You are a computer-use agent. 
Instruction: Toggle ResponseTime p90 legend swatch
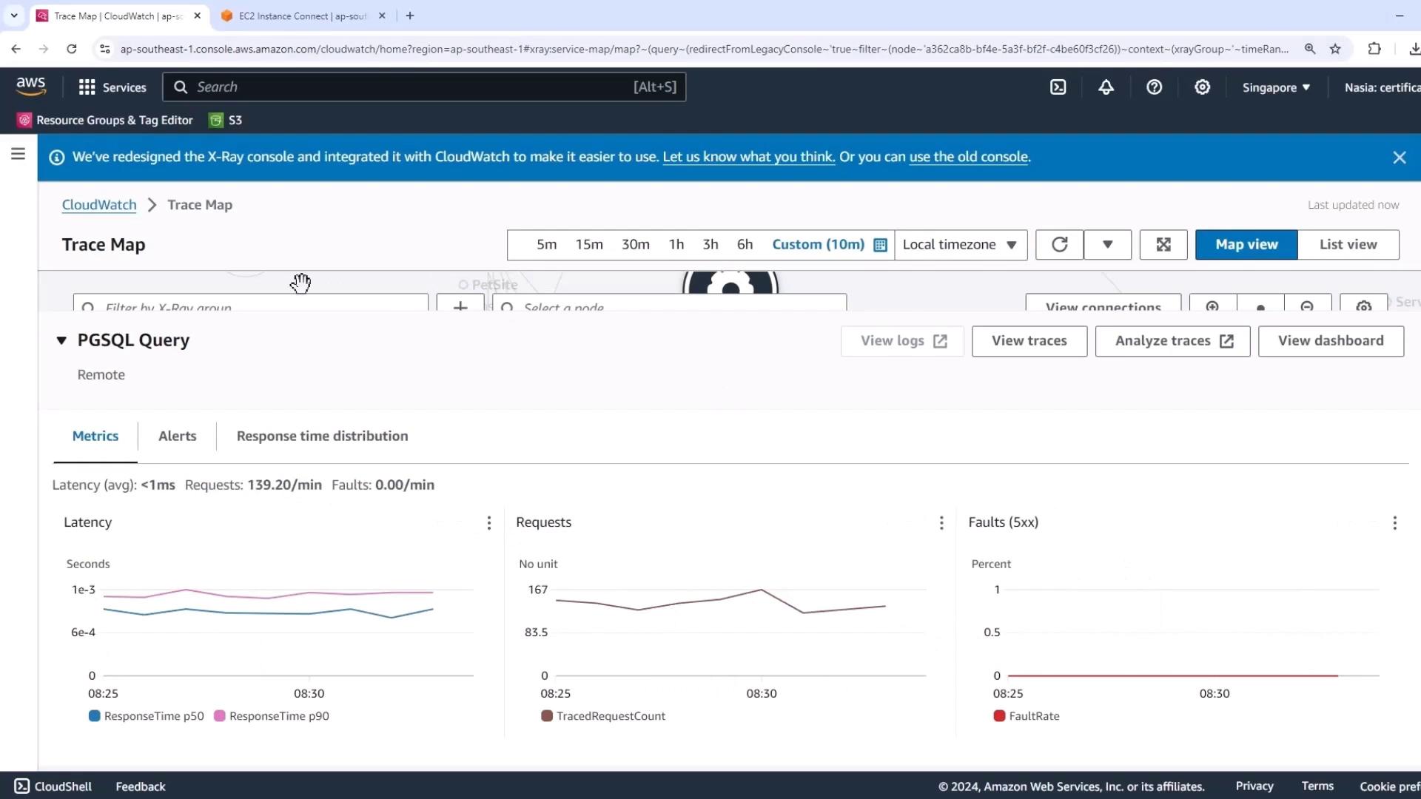pos(219,716)
